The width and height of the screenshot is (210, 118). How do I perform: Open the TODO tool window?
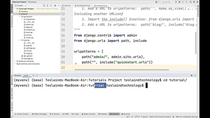point(66,114)
